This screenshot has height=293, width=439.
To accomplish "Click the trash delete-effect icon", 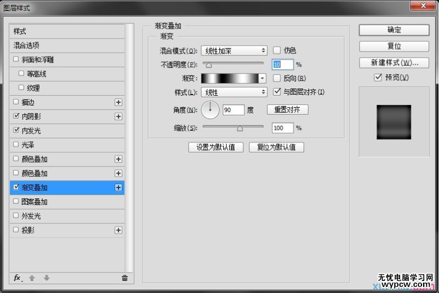I will 125,278.
